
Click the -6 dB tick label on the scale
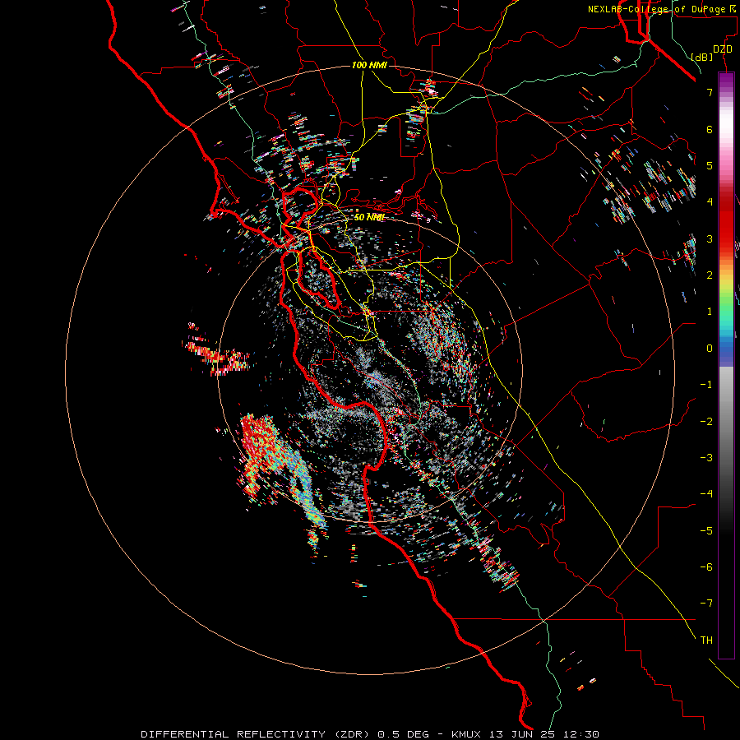pyautogui.click(x=706, y=567)
